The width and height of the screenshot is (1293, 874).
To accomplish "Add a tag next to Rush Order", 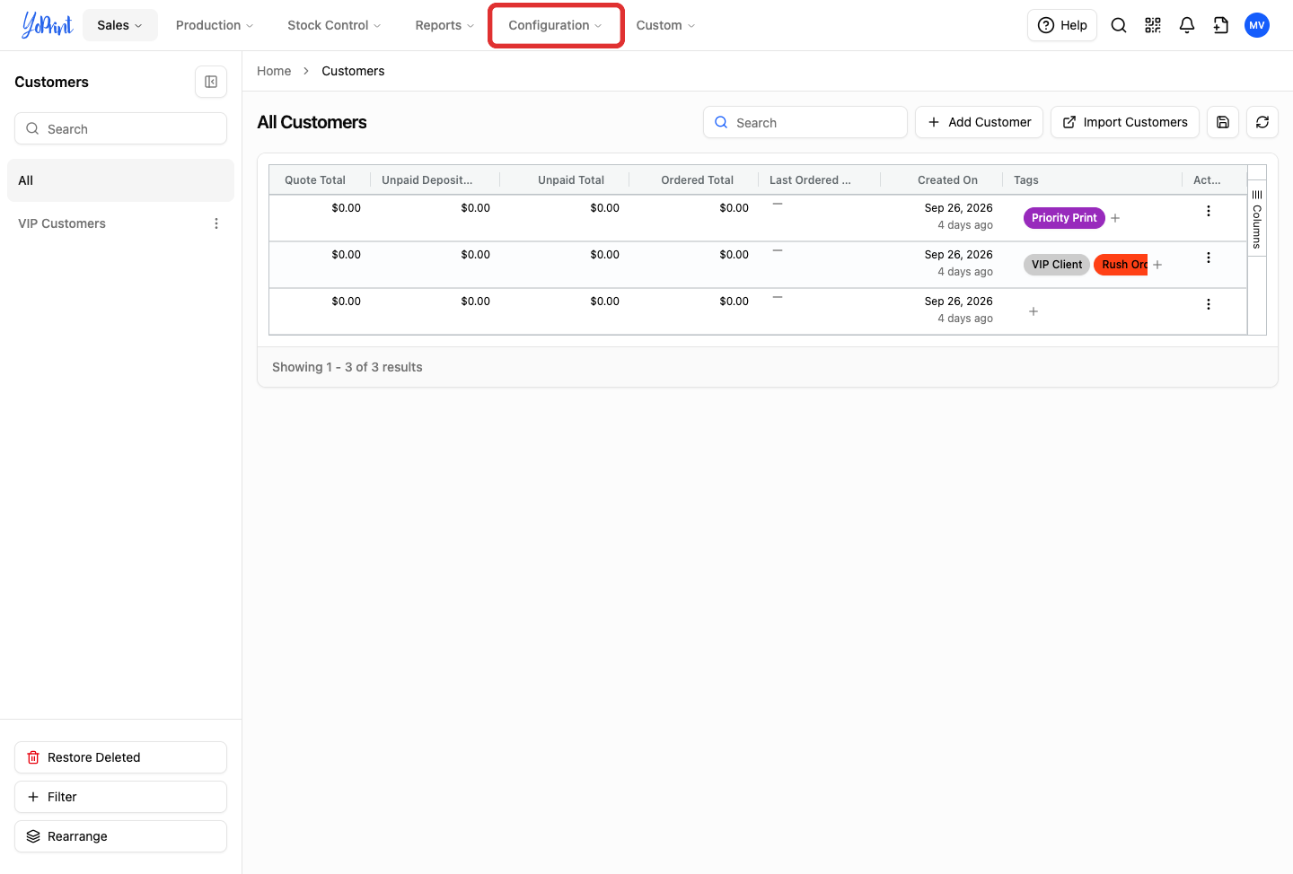I will pyautogui.click(x=1157, y=265).
